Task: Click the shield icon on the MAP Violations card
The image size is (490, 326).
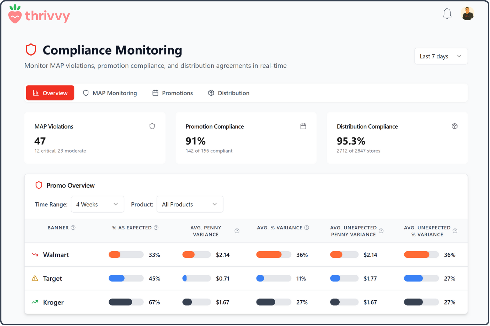Action: (x=152, y=126)
